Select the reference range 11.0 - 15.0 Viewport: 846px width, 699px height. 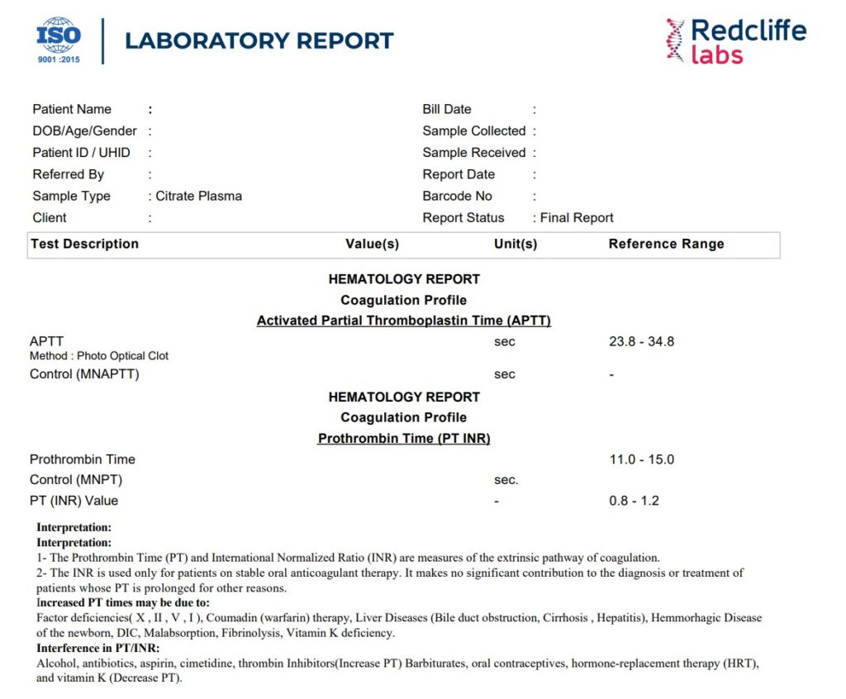tap(642, 459)
